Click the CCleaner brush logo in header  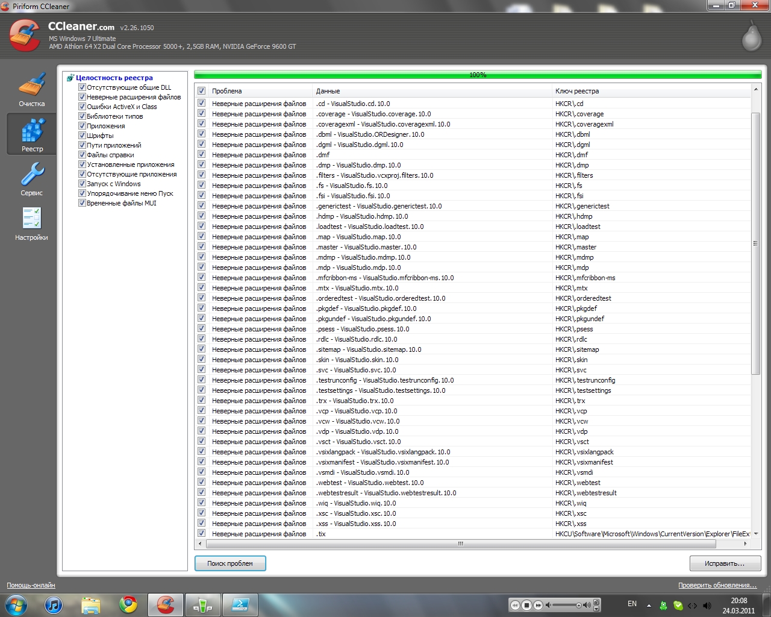[x=25, y=36]
